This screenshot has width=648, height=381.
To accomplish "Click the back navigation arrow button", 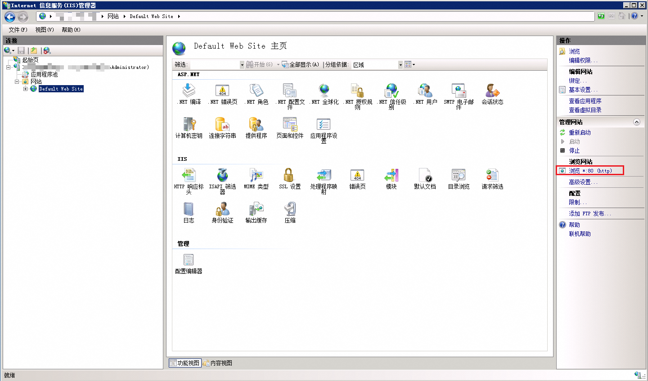I will (10, 17).
